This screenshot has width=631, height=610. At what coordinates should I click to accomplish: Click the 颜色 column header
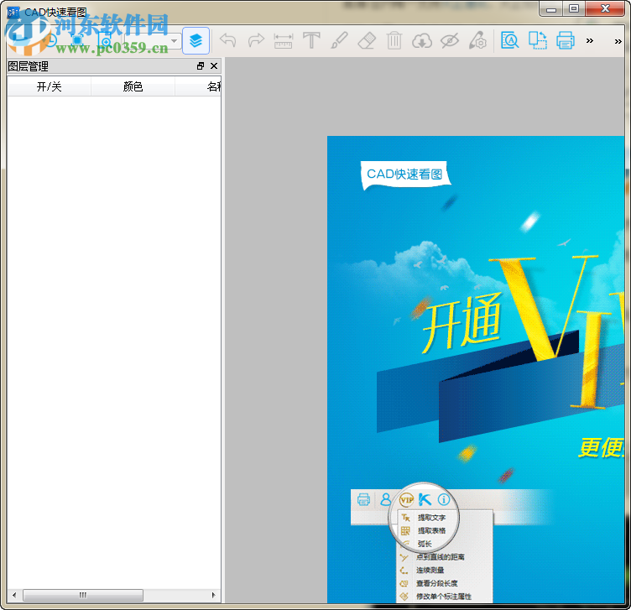click(133, 86)
